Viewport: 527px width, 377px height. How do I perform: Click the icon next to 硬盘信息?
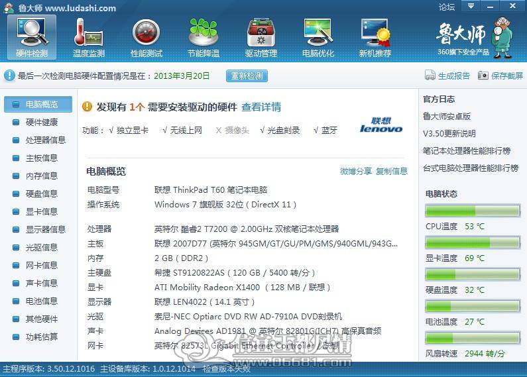point(16,194)
